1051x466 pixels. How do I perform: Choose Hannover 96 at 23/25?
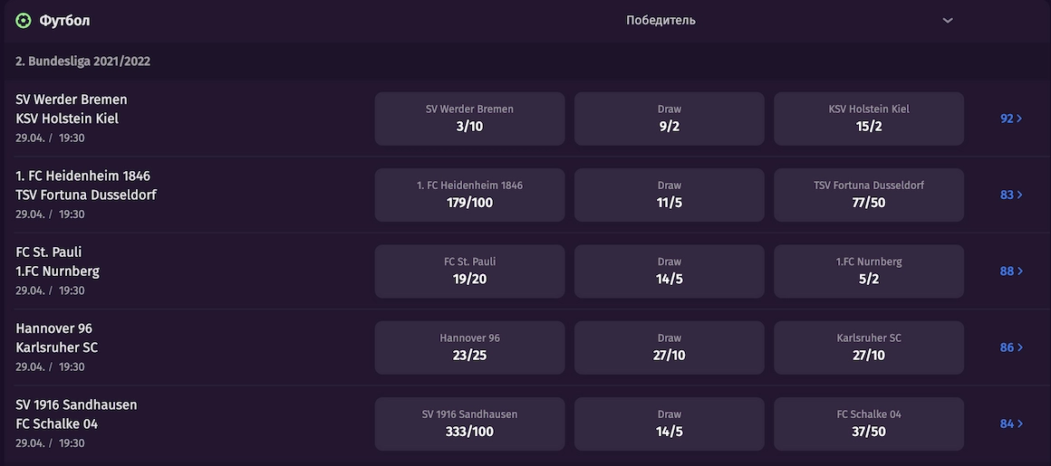click(x=469, y=347)
